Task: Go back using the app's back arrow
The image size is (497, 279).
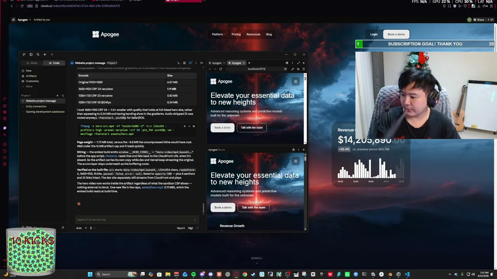Action: tap(45, 54)
